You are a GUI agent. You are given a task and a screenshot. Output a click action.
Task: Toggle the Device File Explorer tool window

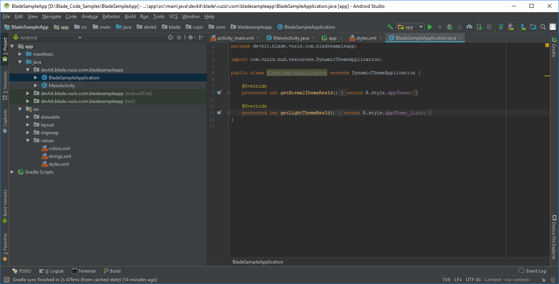pyautogui.click(x=554, y=237)
